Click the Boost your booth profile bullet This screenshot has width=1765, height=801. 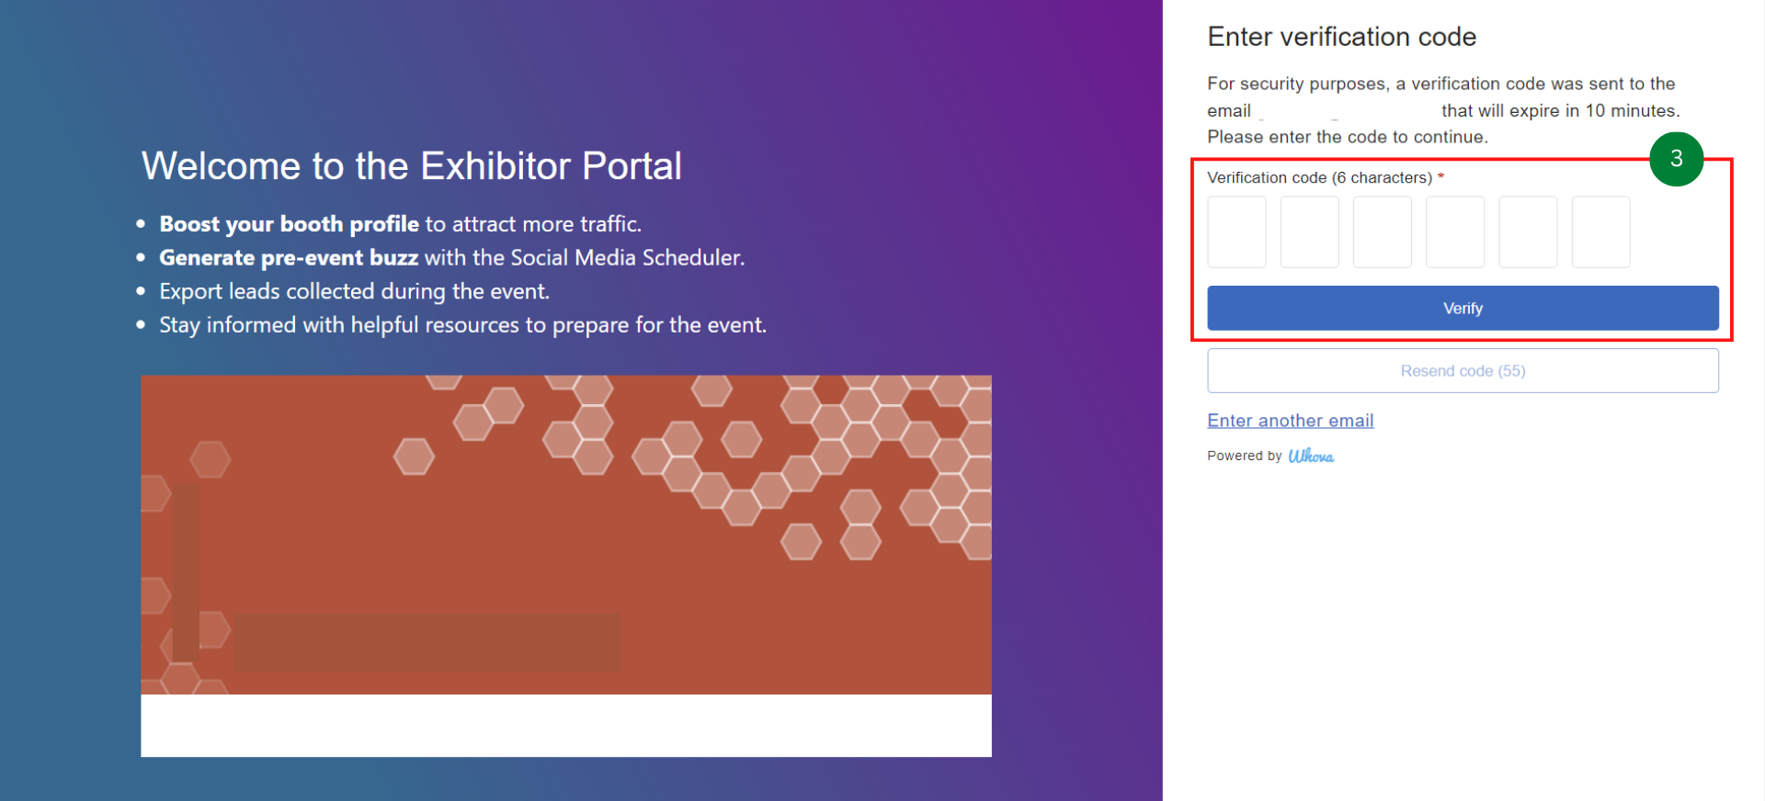tap(400, 223)
